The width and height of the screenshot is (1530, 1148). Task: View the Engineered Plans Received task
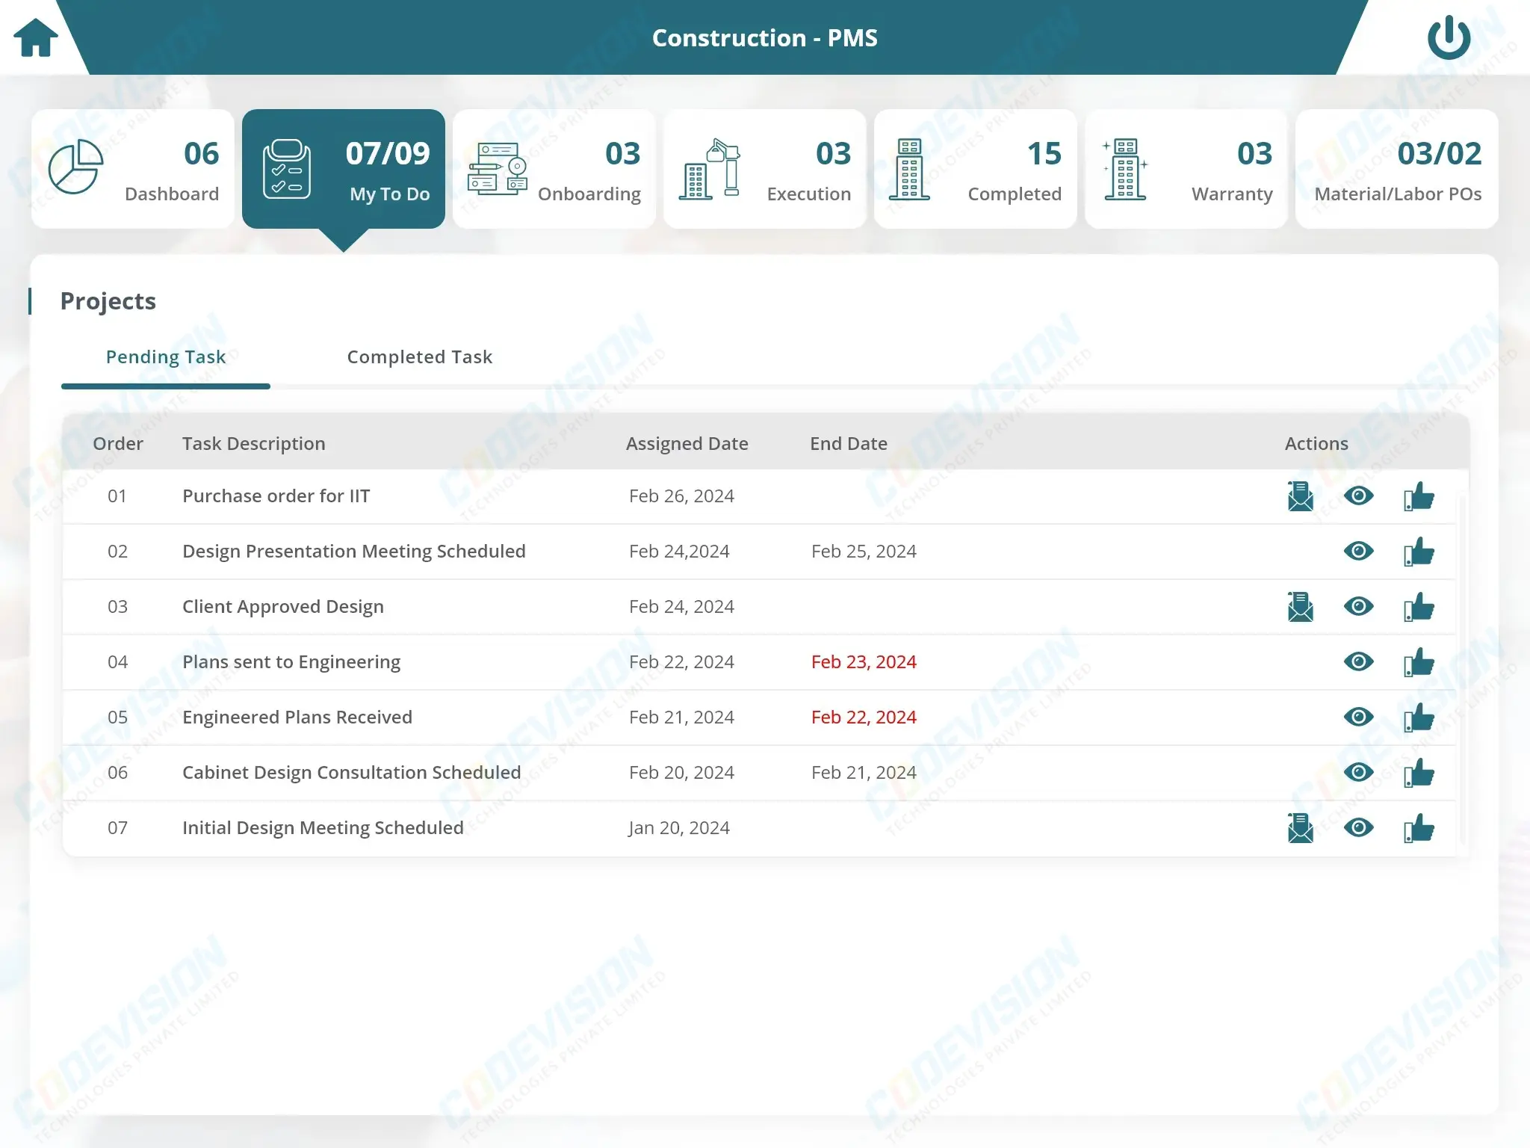click(x=1358, y=717)
